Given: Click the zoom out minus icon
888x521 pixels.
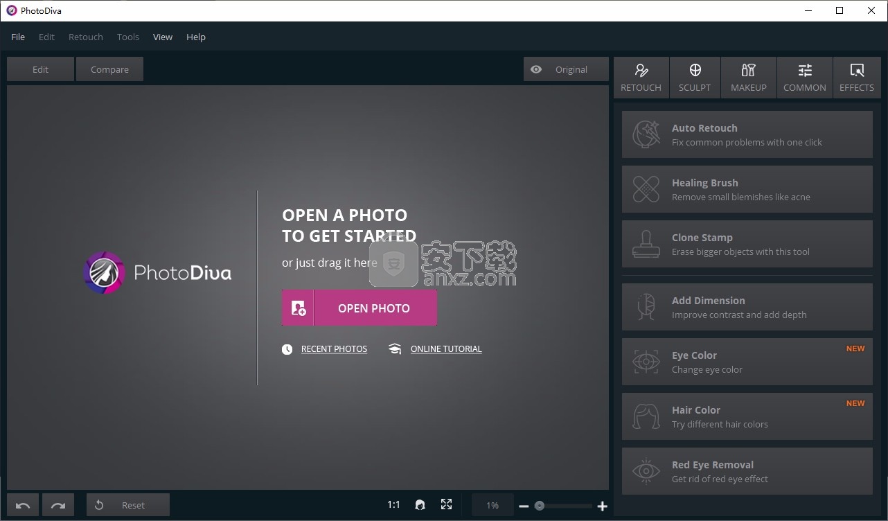Looking at the screenshot, I should click(524, 506).
